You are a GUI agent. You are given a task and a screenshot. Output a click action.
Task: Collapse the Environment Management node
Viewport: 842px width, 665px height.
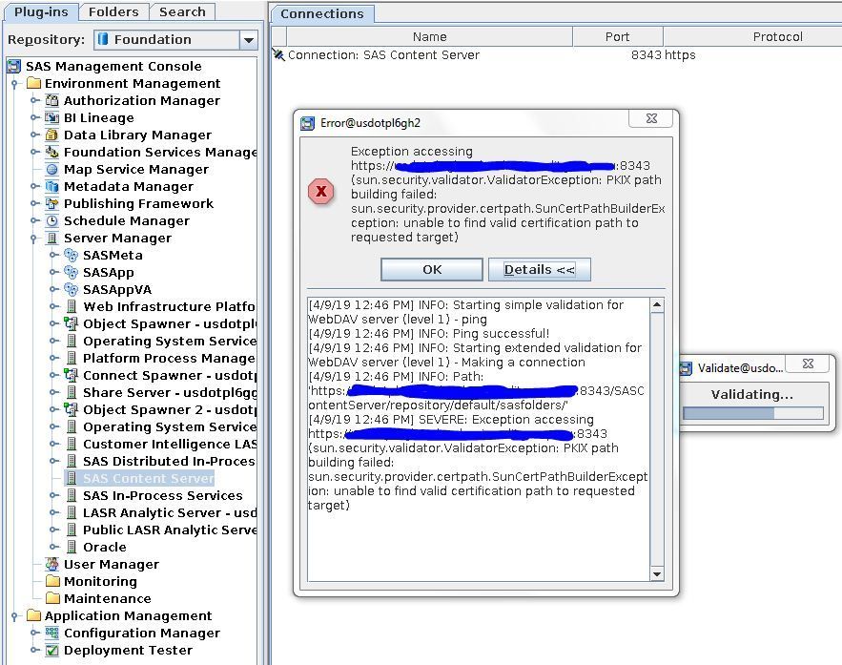[15, 84]
